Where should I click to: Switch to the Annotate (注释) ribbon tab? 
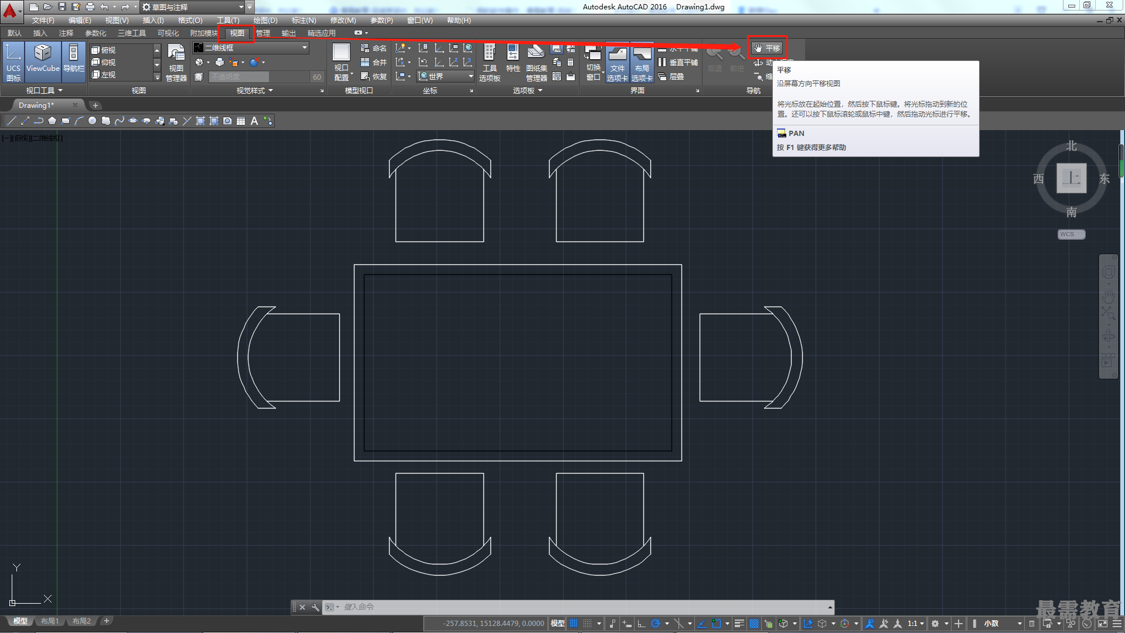pos(66,33)
